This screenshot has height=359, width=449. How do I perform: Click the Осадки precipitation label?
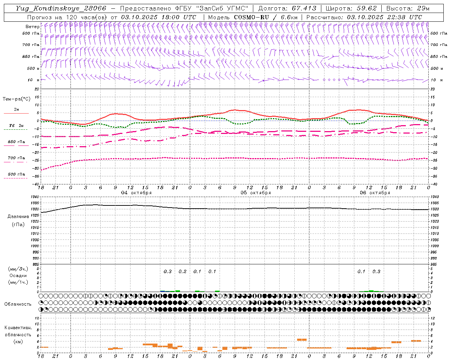click(18, 276)
